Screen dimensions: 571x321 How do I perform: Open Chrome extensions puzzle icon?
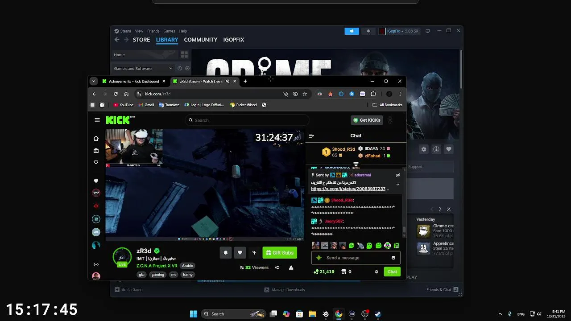pyautogui.click(x=373, y=94)
